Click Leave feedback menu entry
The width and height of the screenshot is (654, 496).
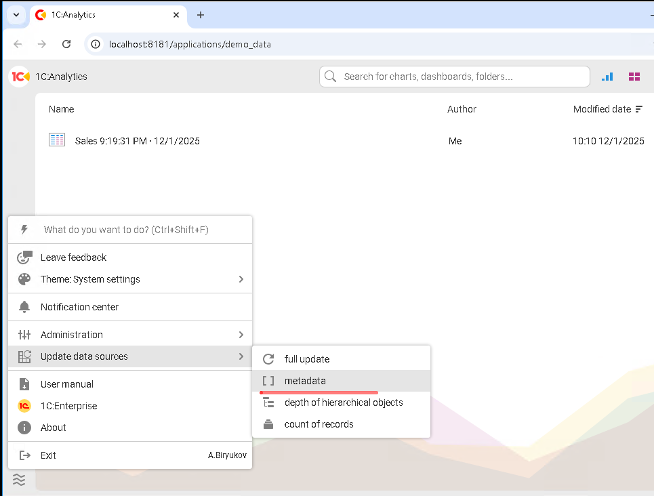pos(73,257)
